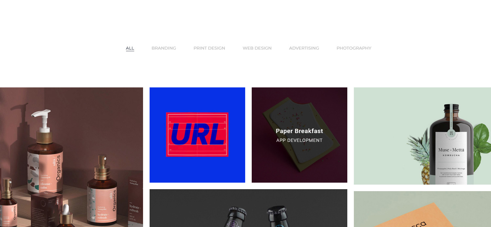Open the PHOTOGRAPHY filter
Image resolution: width=491 pixels, height=227 pixels.
(x=354, y=48)
